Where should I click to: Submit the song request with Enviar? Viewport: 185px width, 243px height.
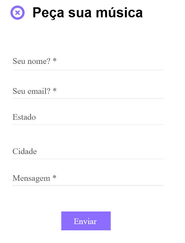pyautogui.click(x=86, y=221)
